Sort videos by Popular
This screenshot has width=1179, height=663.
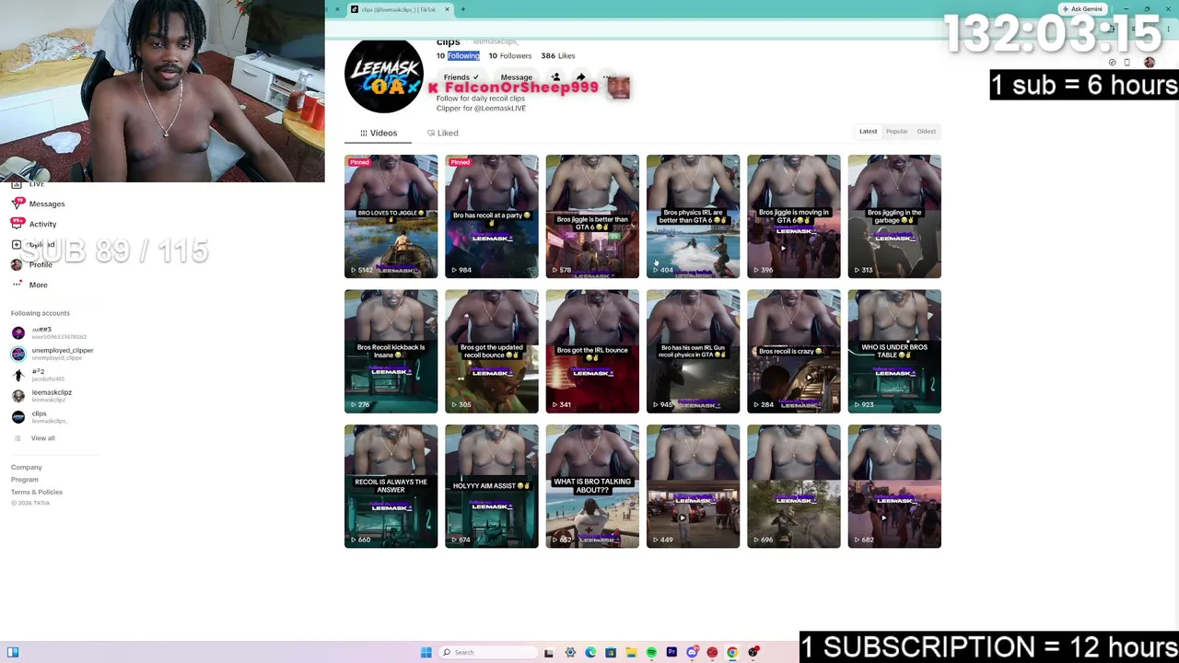coord(896,131)
